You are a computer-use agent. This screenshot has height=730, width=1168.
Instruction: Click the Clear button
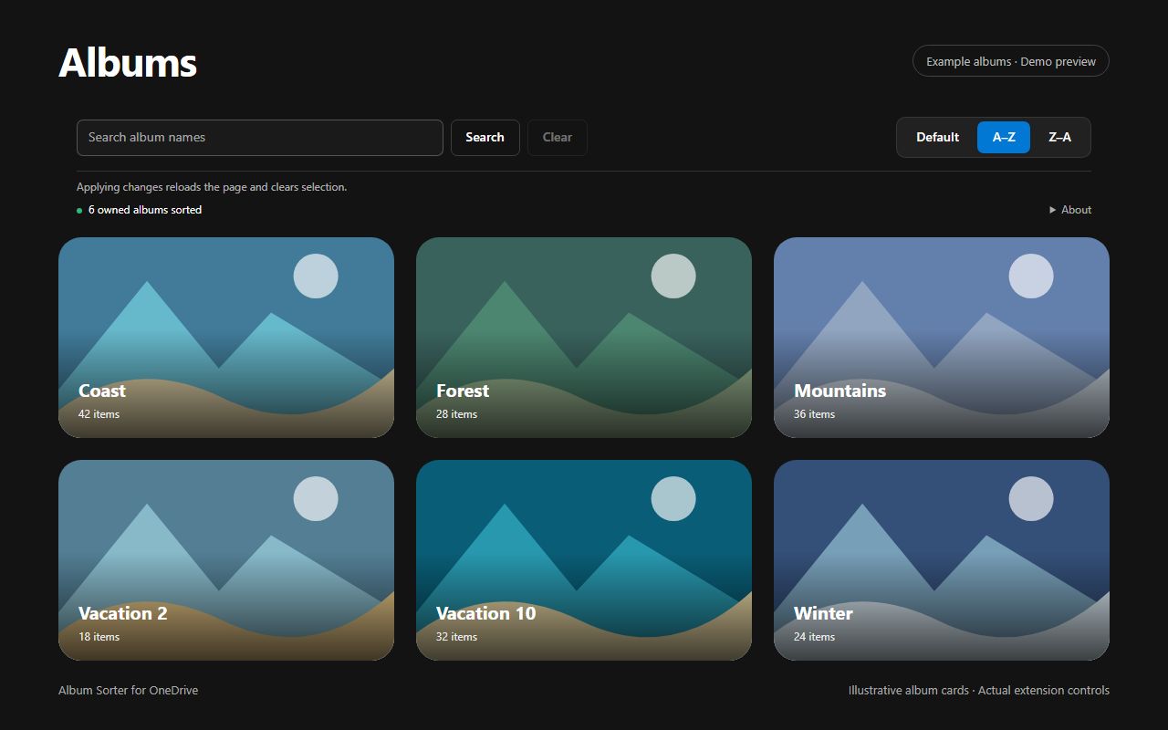click(x=558, y=138)
